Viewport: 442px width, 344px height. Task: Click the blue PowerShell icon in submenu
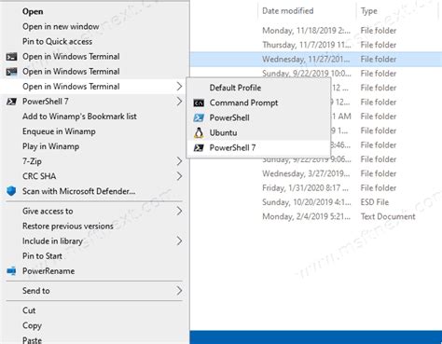coord(199,117)
